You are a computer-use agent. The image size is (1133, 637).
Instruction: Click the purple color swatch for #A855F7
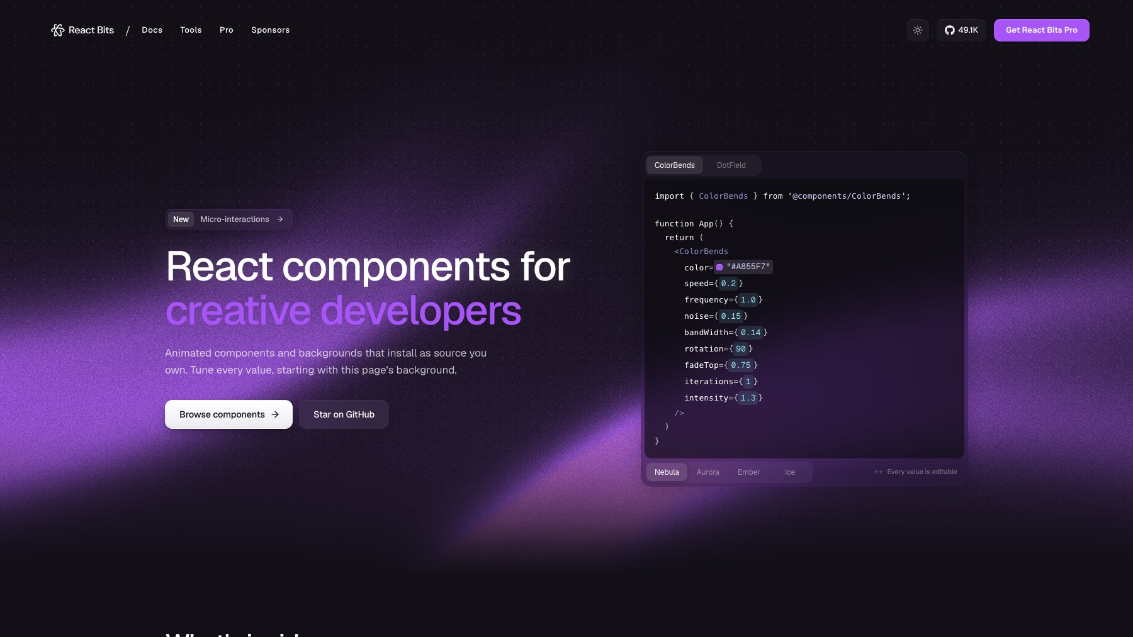(719, 267)
